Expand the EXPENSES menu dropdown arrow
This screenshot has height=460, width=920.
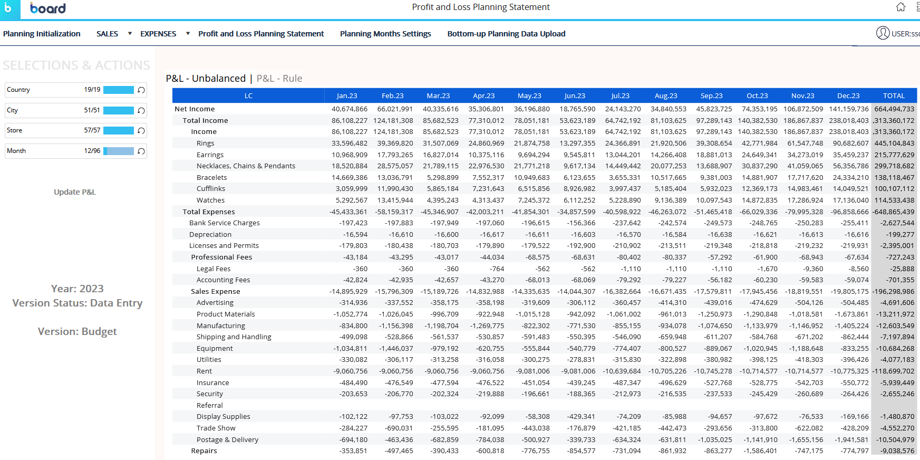click(x=188, y=34)
